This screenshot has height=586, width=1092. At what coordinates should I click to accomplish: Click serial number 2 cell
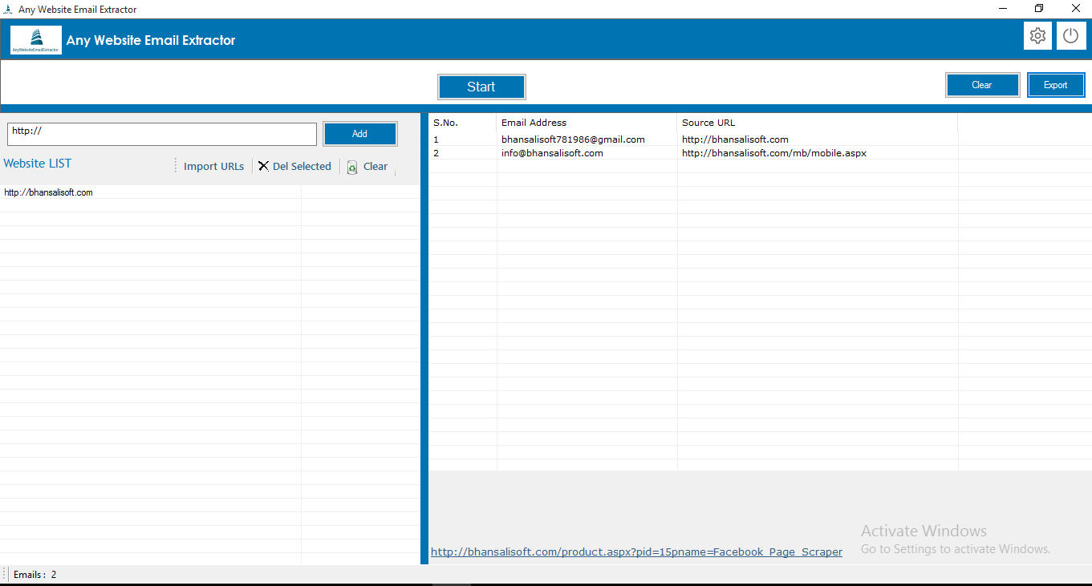coord(436,153)
